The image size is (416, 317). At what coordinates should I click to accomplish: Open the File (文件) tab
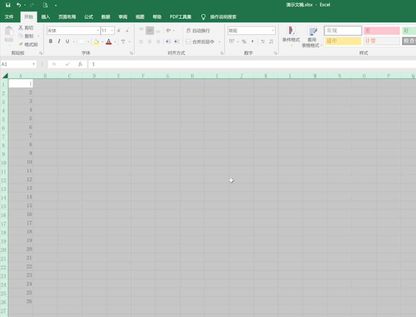(9, 17)
